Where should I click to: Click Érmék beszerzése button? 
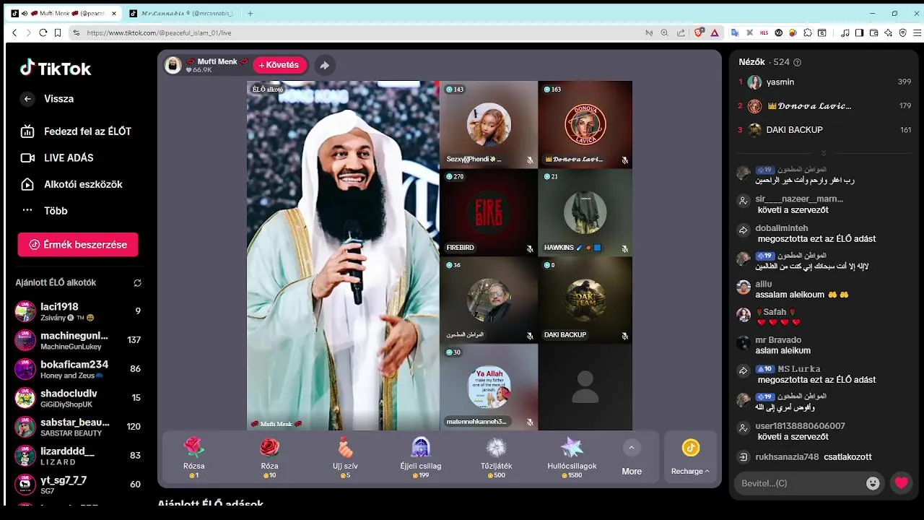78,244
